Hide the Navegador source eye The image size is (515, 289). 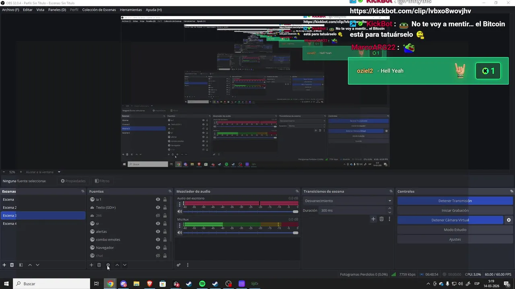pyautogui.click(x=158, y=248)
